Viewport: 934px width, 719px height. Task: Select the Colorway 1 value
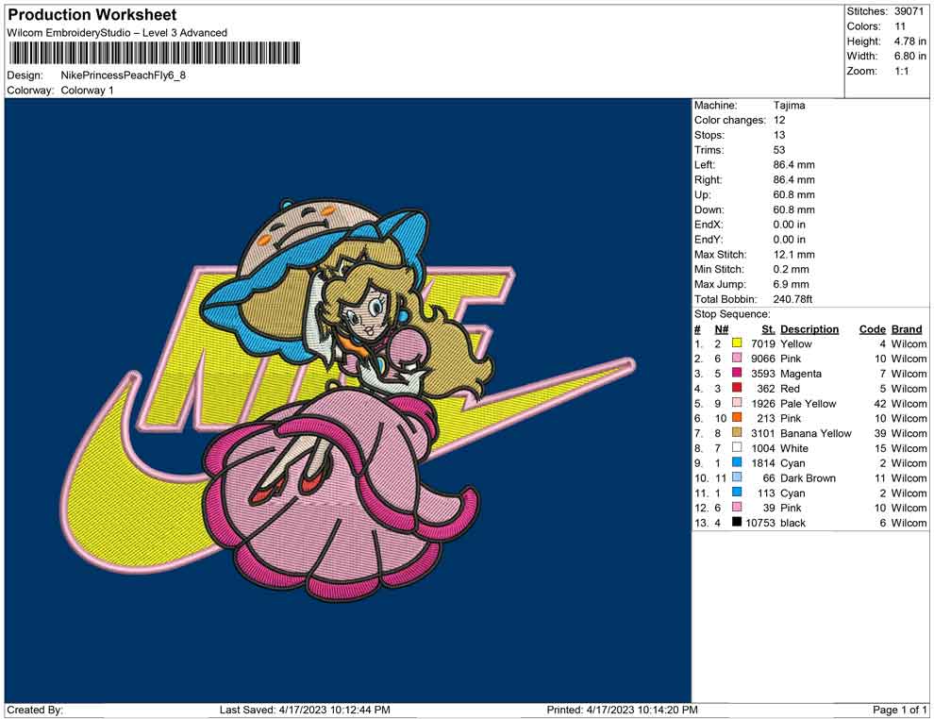[87, 91]
